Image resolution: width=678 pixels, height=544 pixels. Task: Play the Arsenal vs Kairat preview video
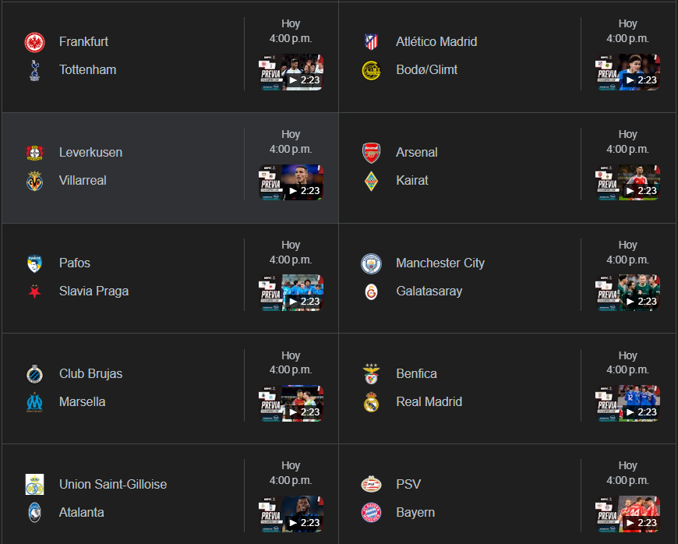click(628, 183)
